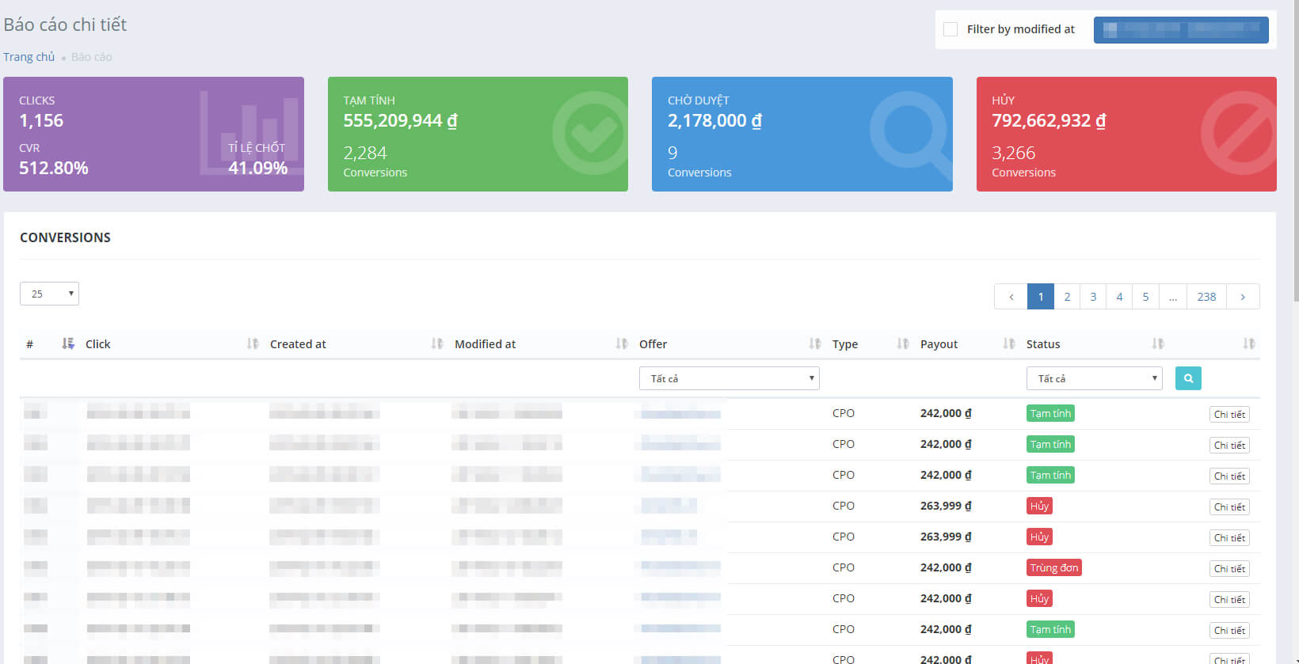Click the 1,156 clicks value
Screen dimensions: 1299x664
click(x=41, y=120)
